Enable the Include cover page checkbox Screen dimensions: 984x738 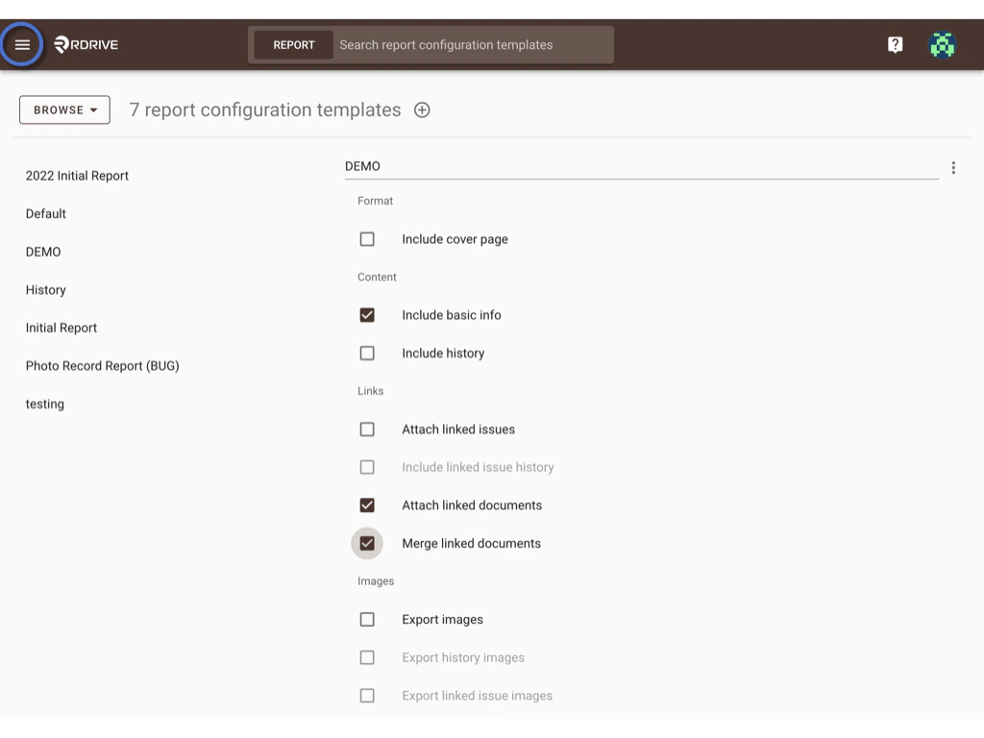point(367,238)
